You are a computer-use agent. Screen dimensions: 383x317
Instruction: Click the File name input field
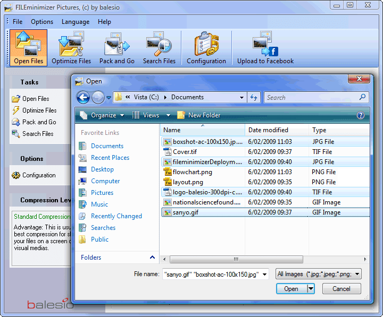[x=212, y=275]
